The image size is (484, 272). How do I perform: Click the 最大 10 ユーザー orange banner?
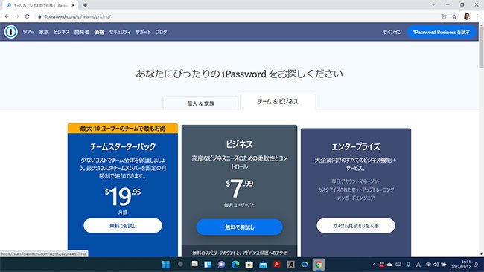click(123, 128)
